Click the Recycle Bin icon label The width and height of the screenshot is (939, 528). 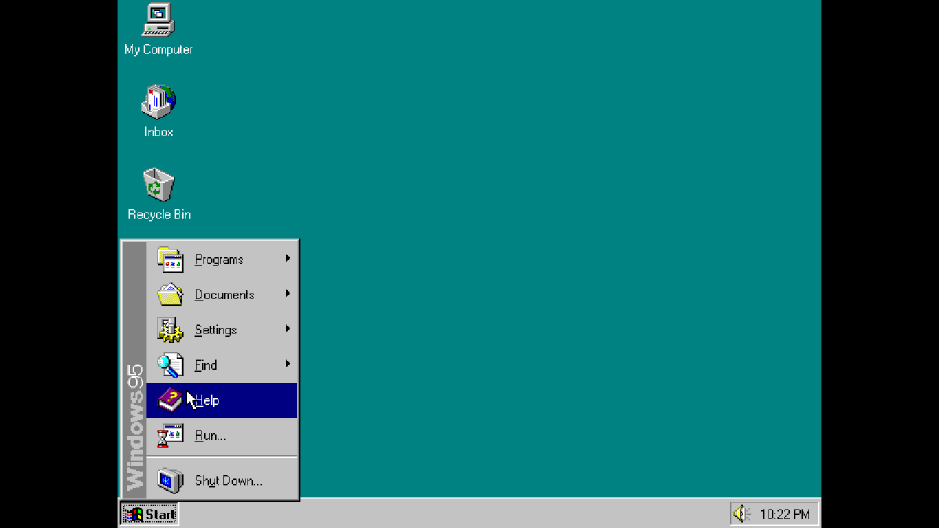(x=159, y=214)
